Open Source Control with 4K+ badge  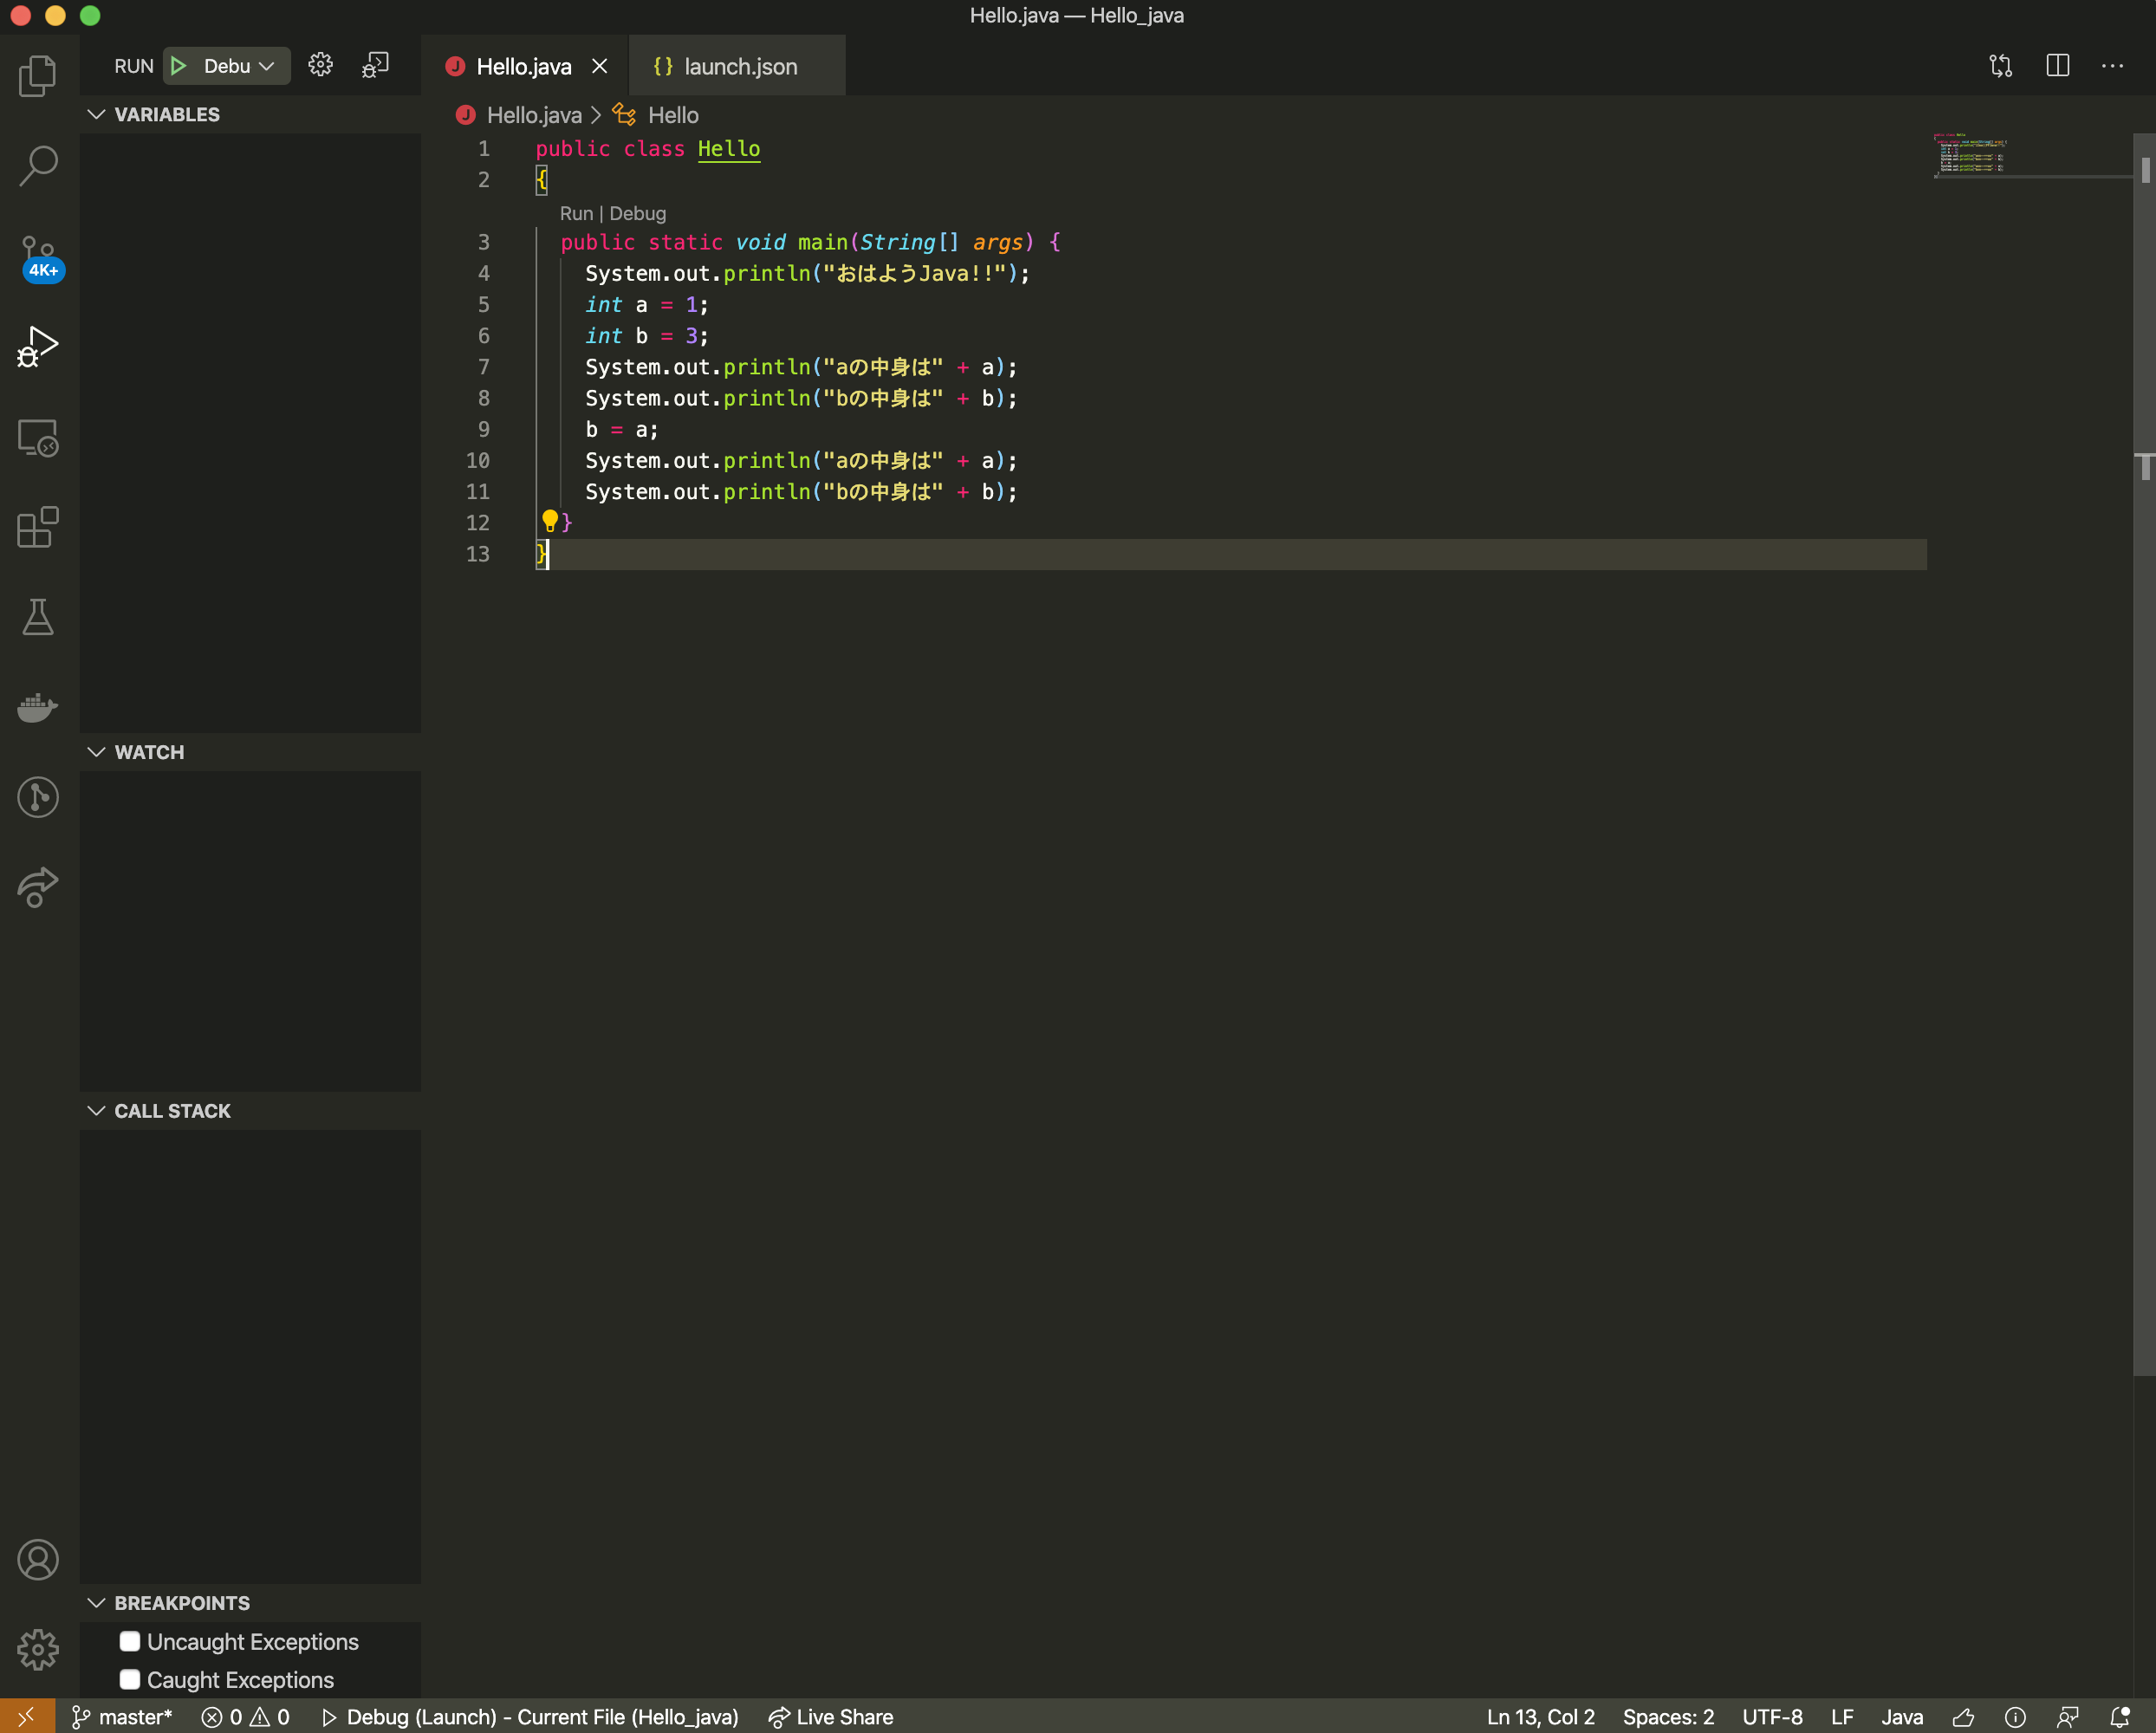(39, 258)
